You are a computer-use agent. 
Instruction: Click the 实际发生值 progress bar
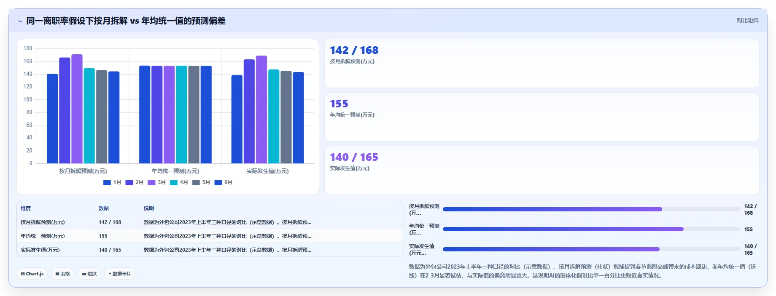[592, 249]
